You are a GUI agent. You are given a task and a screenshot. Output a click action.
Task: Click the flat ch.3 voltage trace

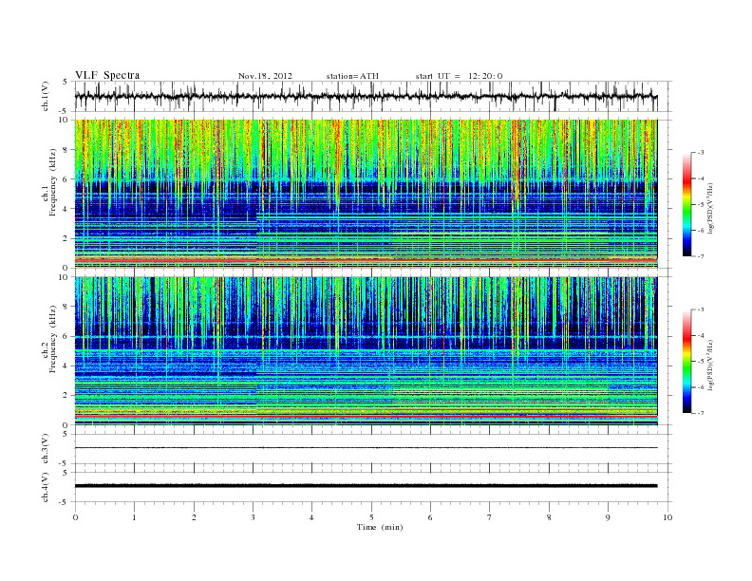tap(366, 448)
